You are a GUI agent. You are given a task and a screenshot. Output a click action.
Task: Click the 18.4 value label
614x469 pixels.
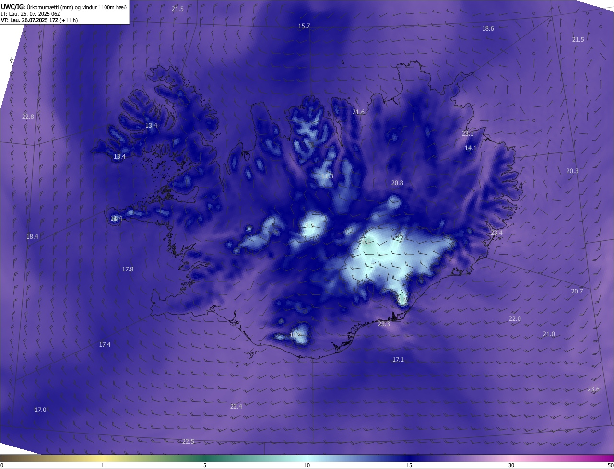[x=32, y=237]
